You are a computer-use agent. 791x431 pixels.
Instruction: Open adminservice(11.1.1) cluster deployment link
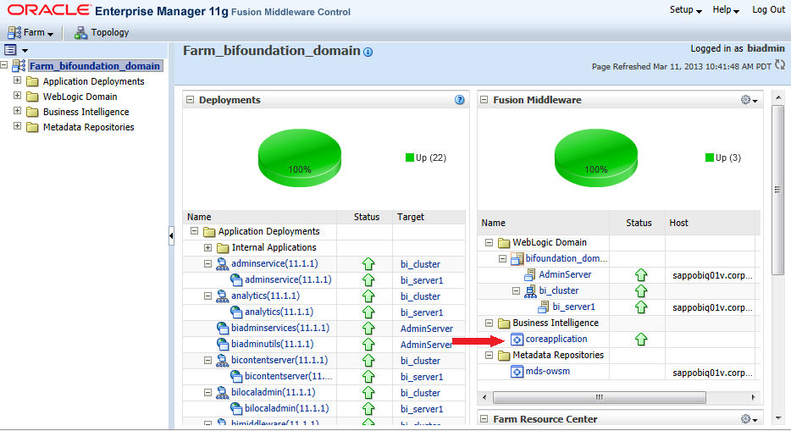[x=274, y=263]
